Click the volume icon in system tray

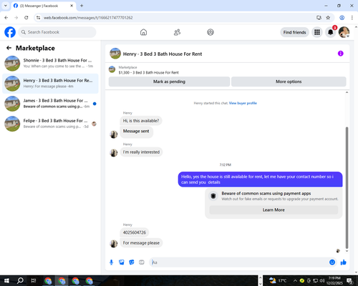[x=322, y=280]
